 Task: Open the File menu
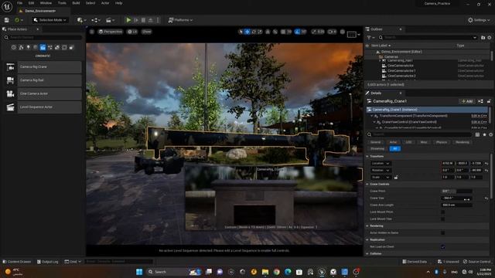19,3
